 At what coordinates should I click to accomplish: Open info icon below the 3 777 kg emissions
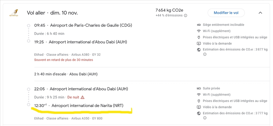click(205, 118)
